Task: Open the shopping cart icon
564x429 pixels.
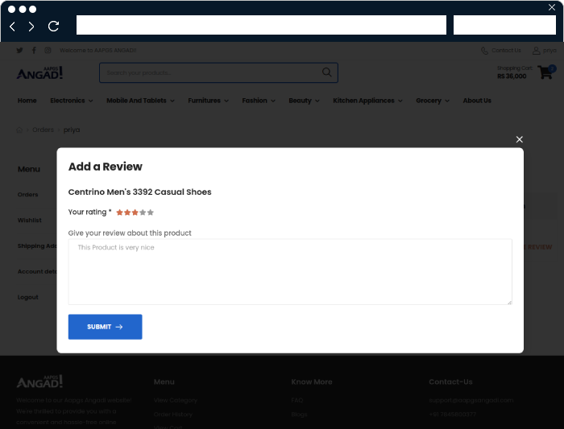Action: [545, 72]
